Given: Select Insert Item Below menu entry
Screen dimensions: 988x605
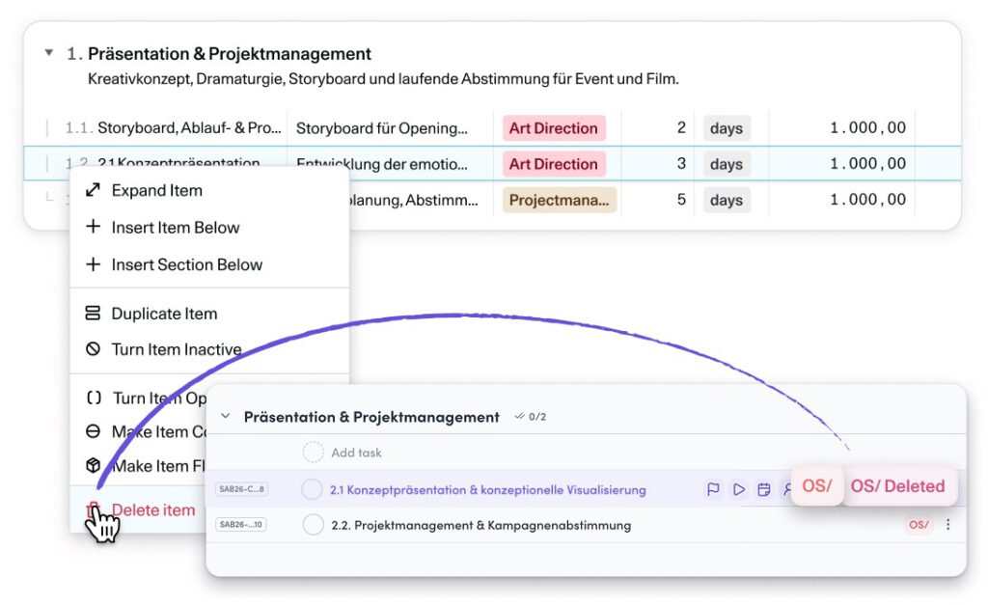Looking at the screenshot, I should pyautogui.click(x=176, y=228).
